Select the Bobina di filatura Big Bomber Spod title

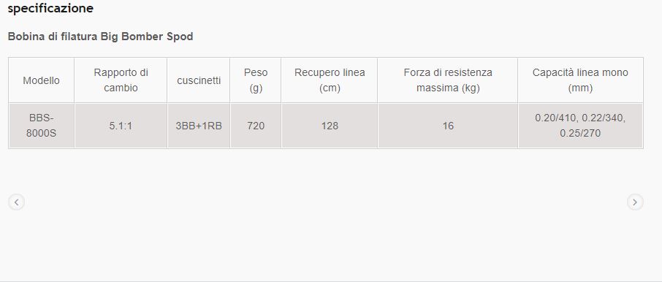coord(101,37)
